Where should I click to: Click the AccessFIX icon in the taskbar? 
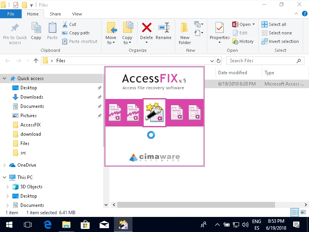click(x=123, y=224)
